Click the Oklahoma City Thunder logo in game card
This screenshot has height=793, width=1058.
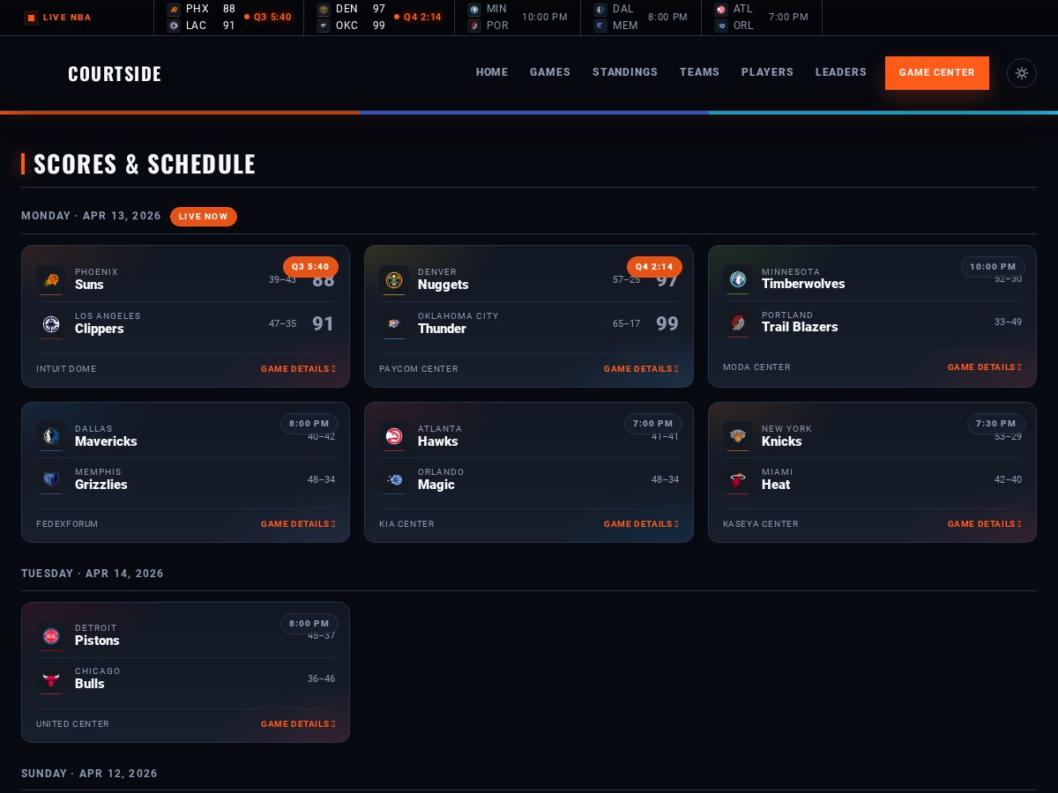pos(394,323)
